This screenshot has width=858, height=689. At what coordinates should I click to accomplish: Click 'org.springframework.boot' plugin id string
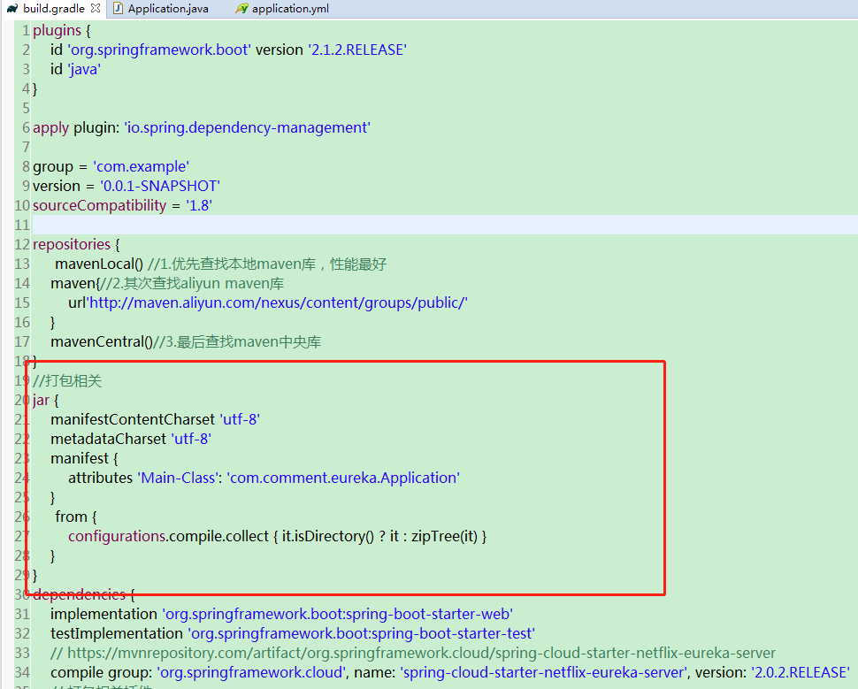tap(159, 50)
